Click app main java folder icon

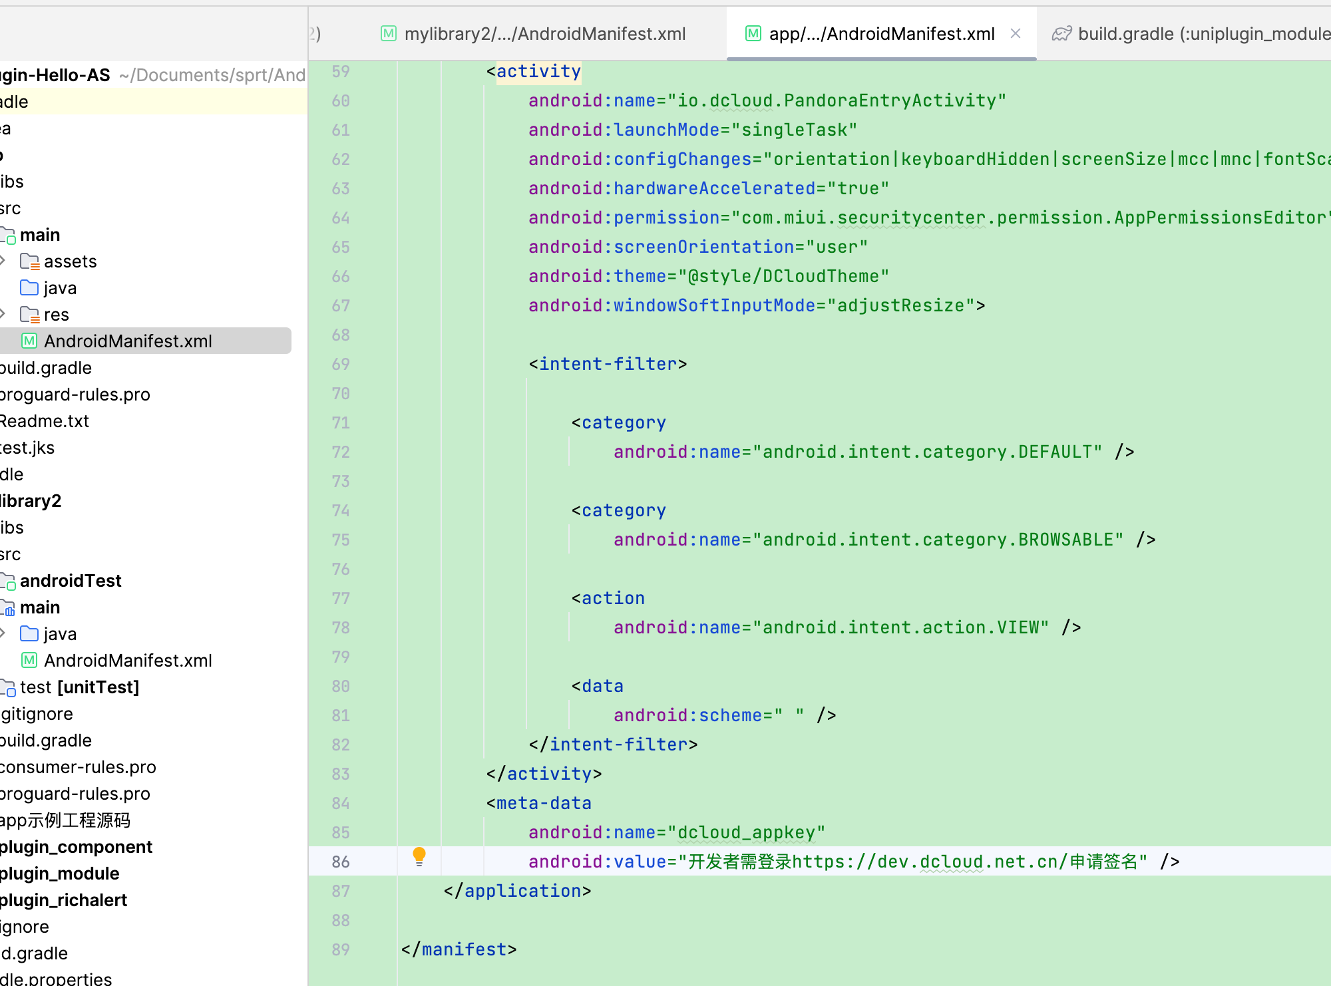pyautogui.click(x=29, y=288)
